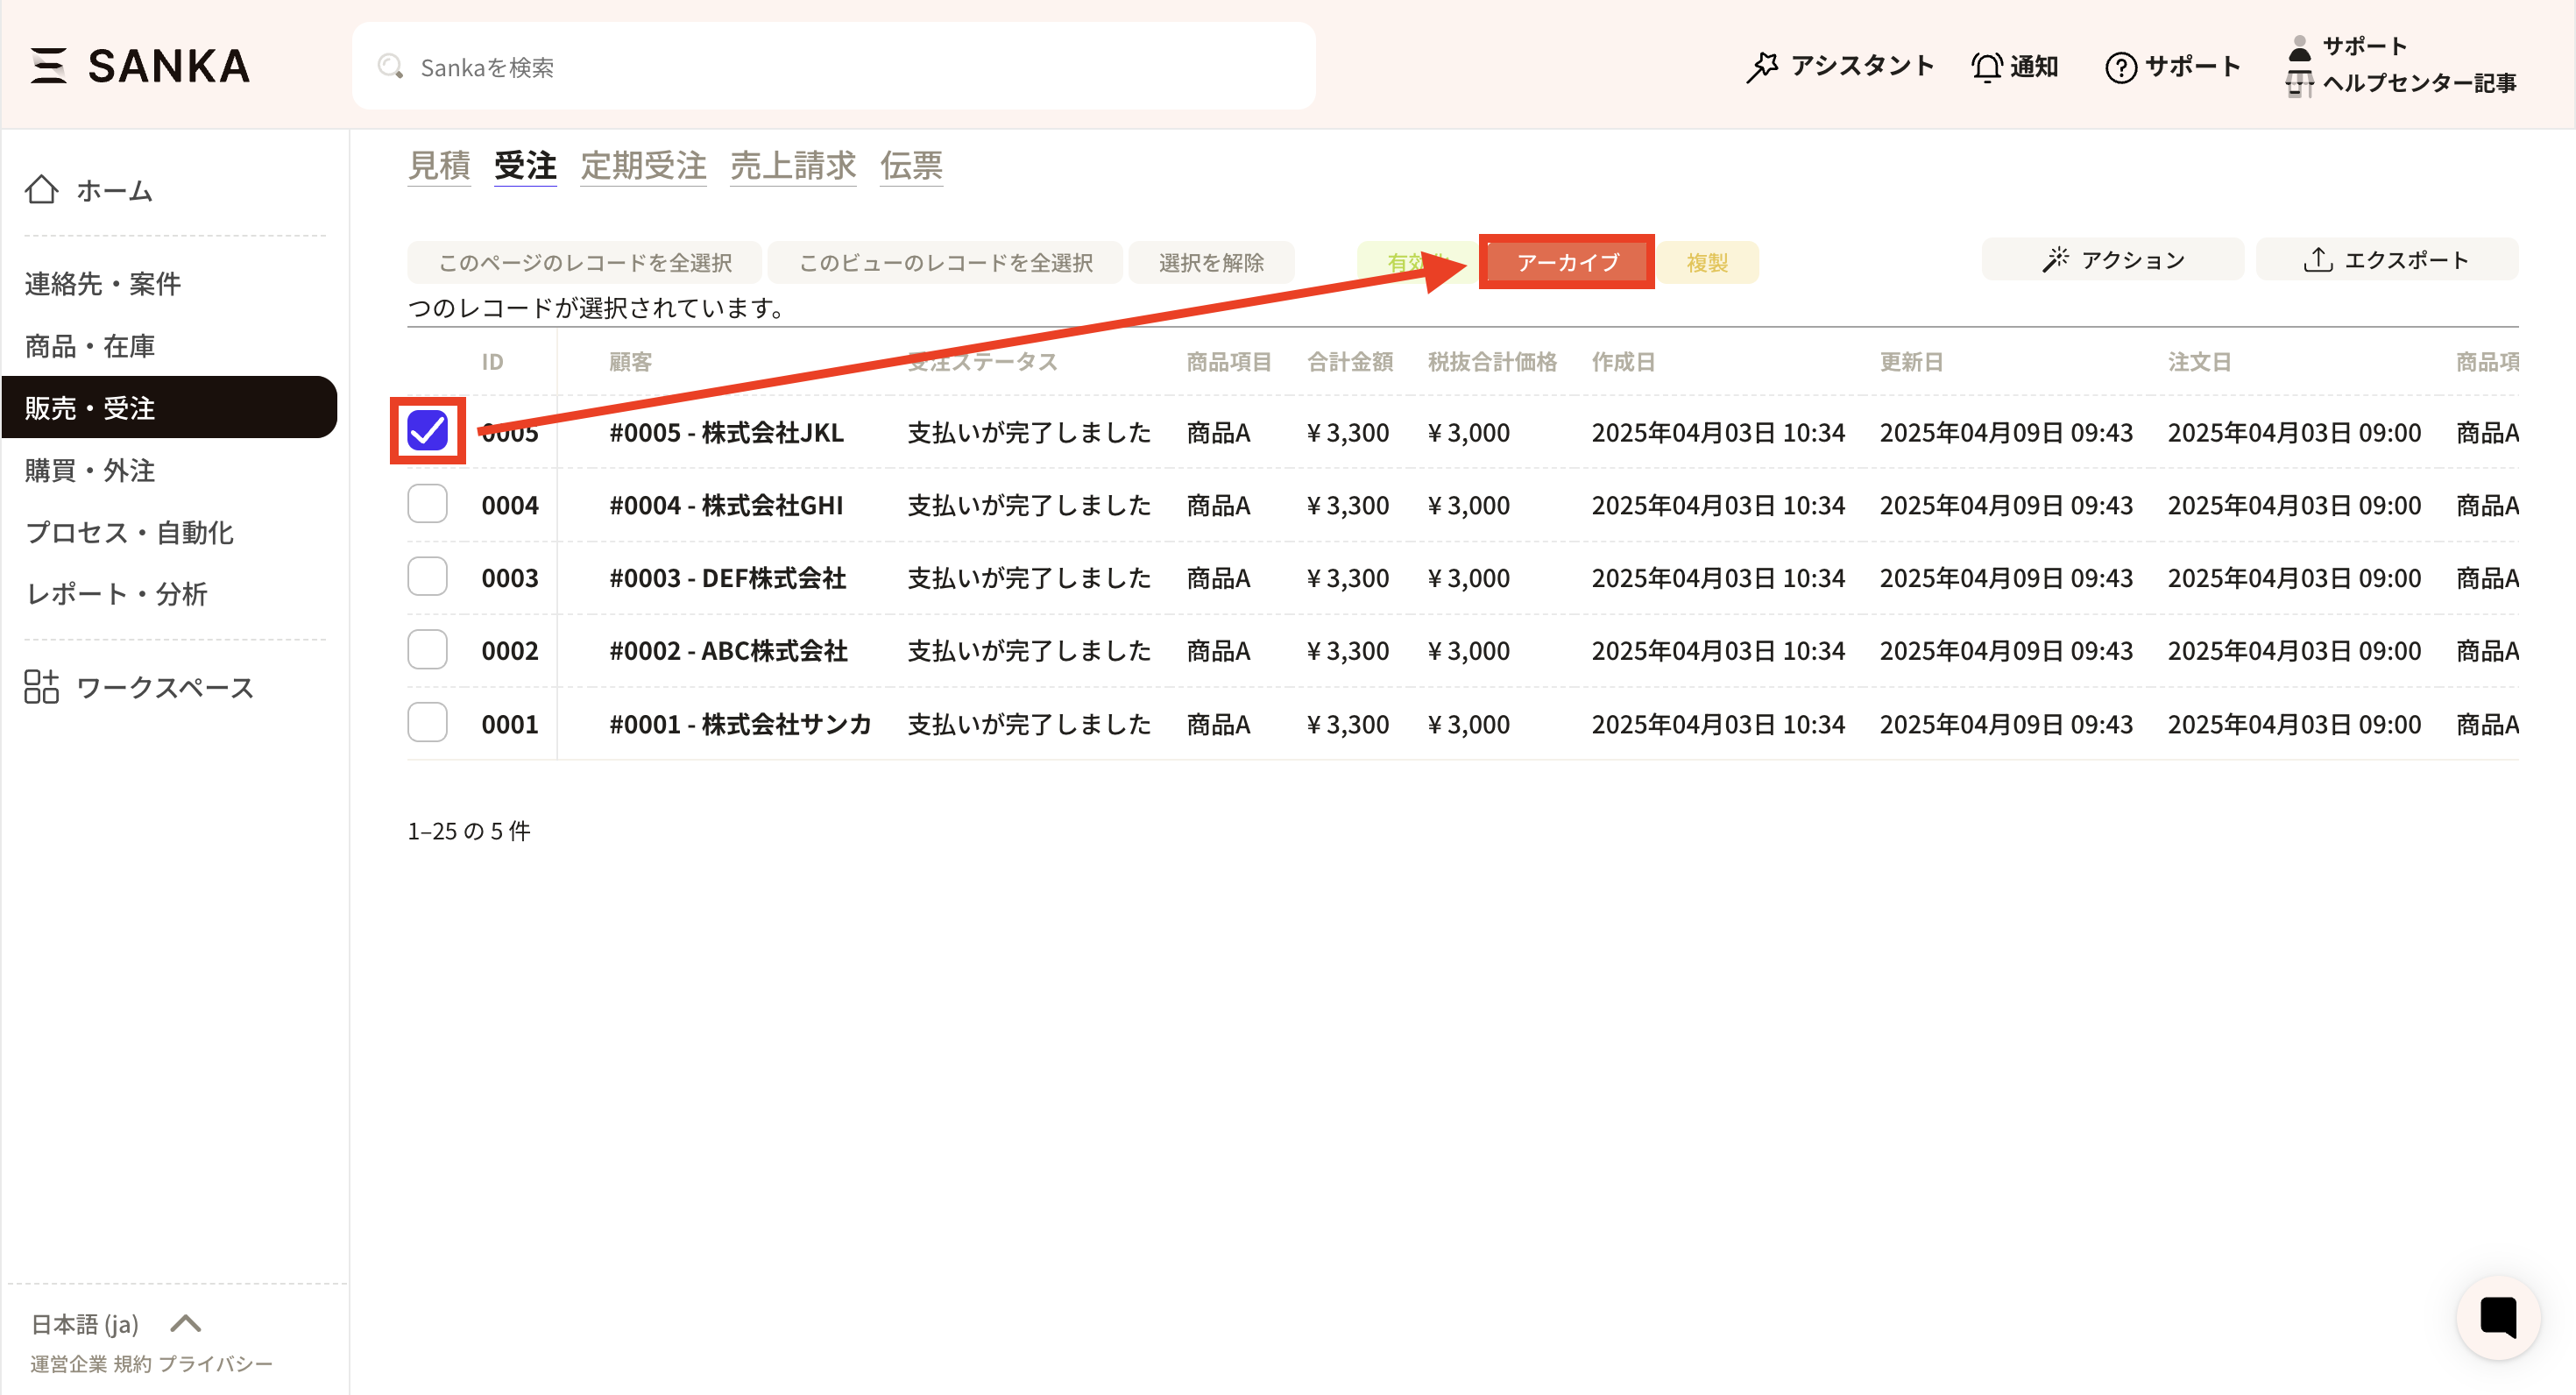The image size is (2576, 1395).
Task: Open the エクスポート menu
Action: (x=2386, y=260)
